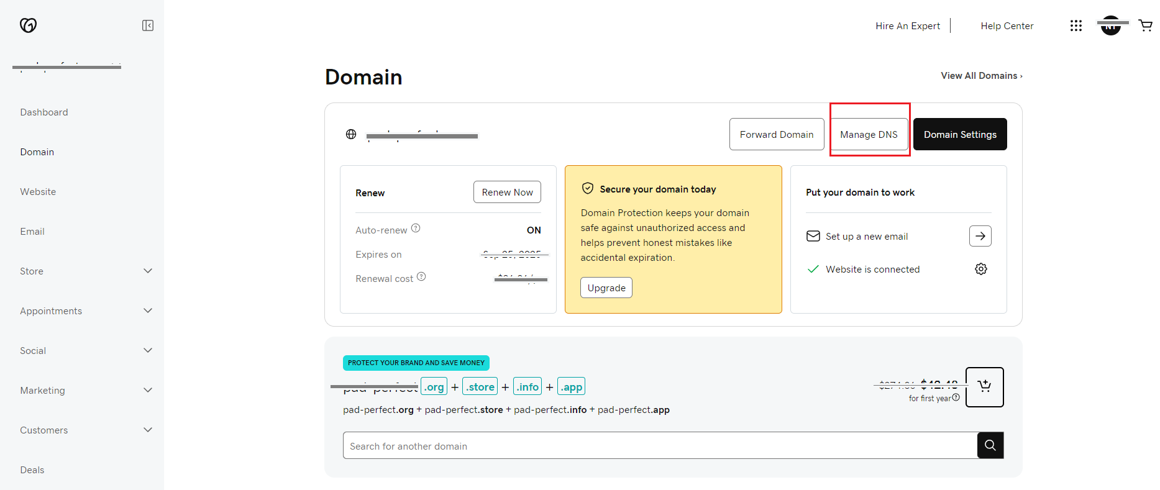This screenshot has height=490, width=1160.
Task: Click the GoDaddy logo icon
Action: click(28, 25)
